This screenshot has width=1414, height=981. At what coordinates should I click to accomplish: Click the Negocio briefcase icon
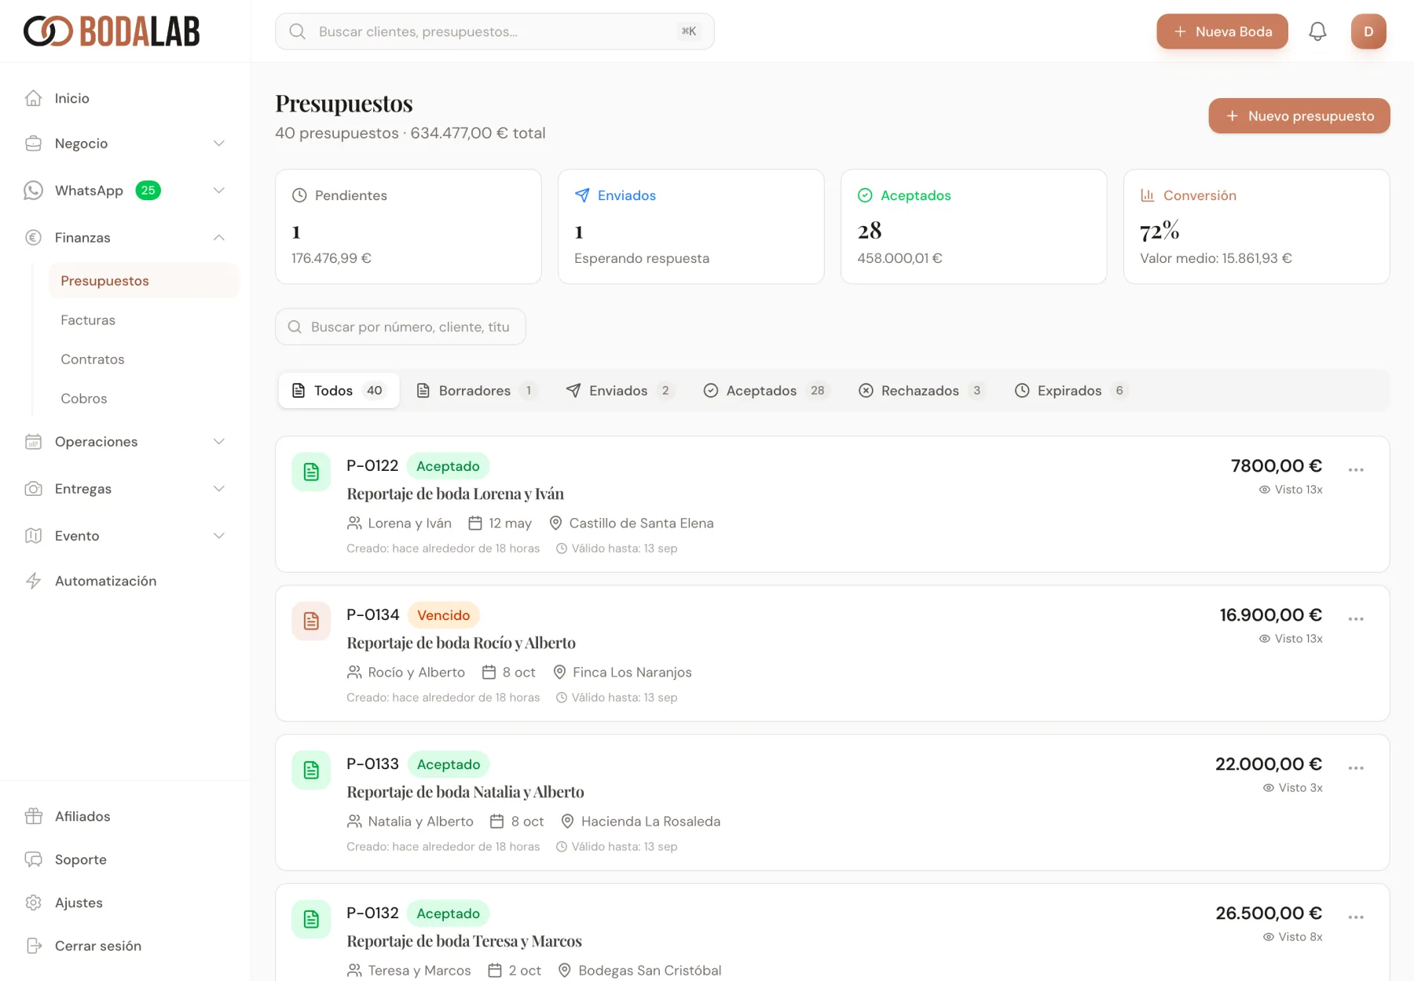click(x=33, y=144)
